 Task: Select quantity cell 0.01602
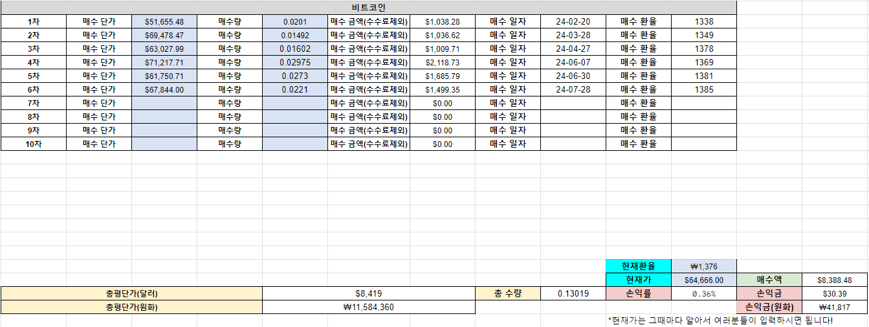[x=295, y=49]
